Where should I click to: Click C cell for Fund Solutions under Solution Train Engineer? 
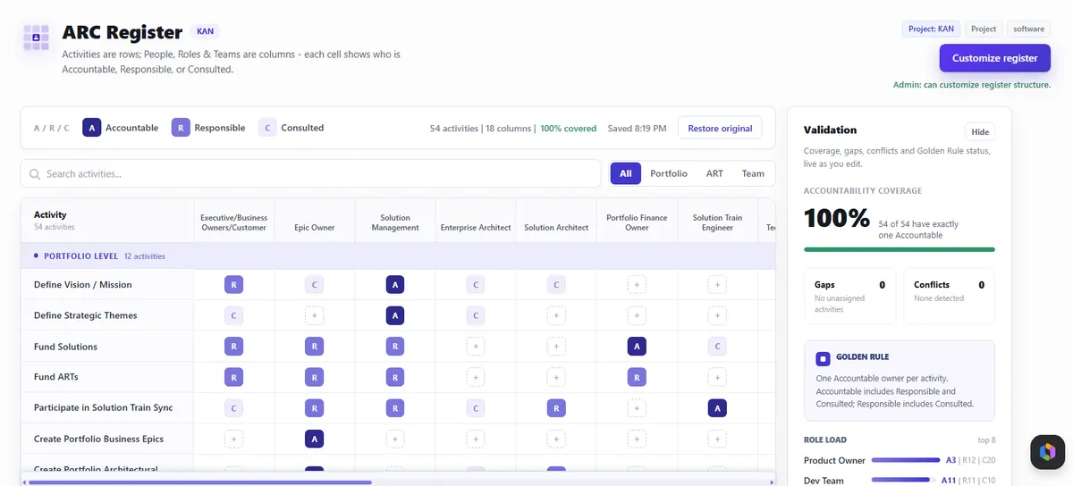click(x=717, y=347)
